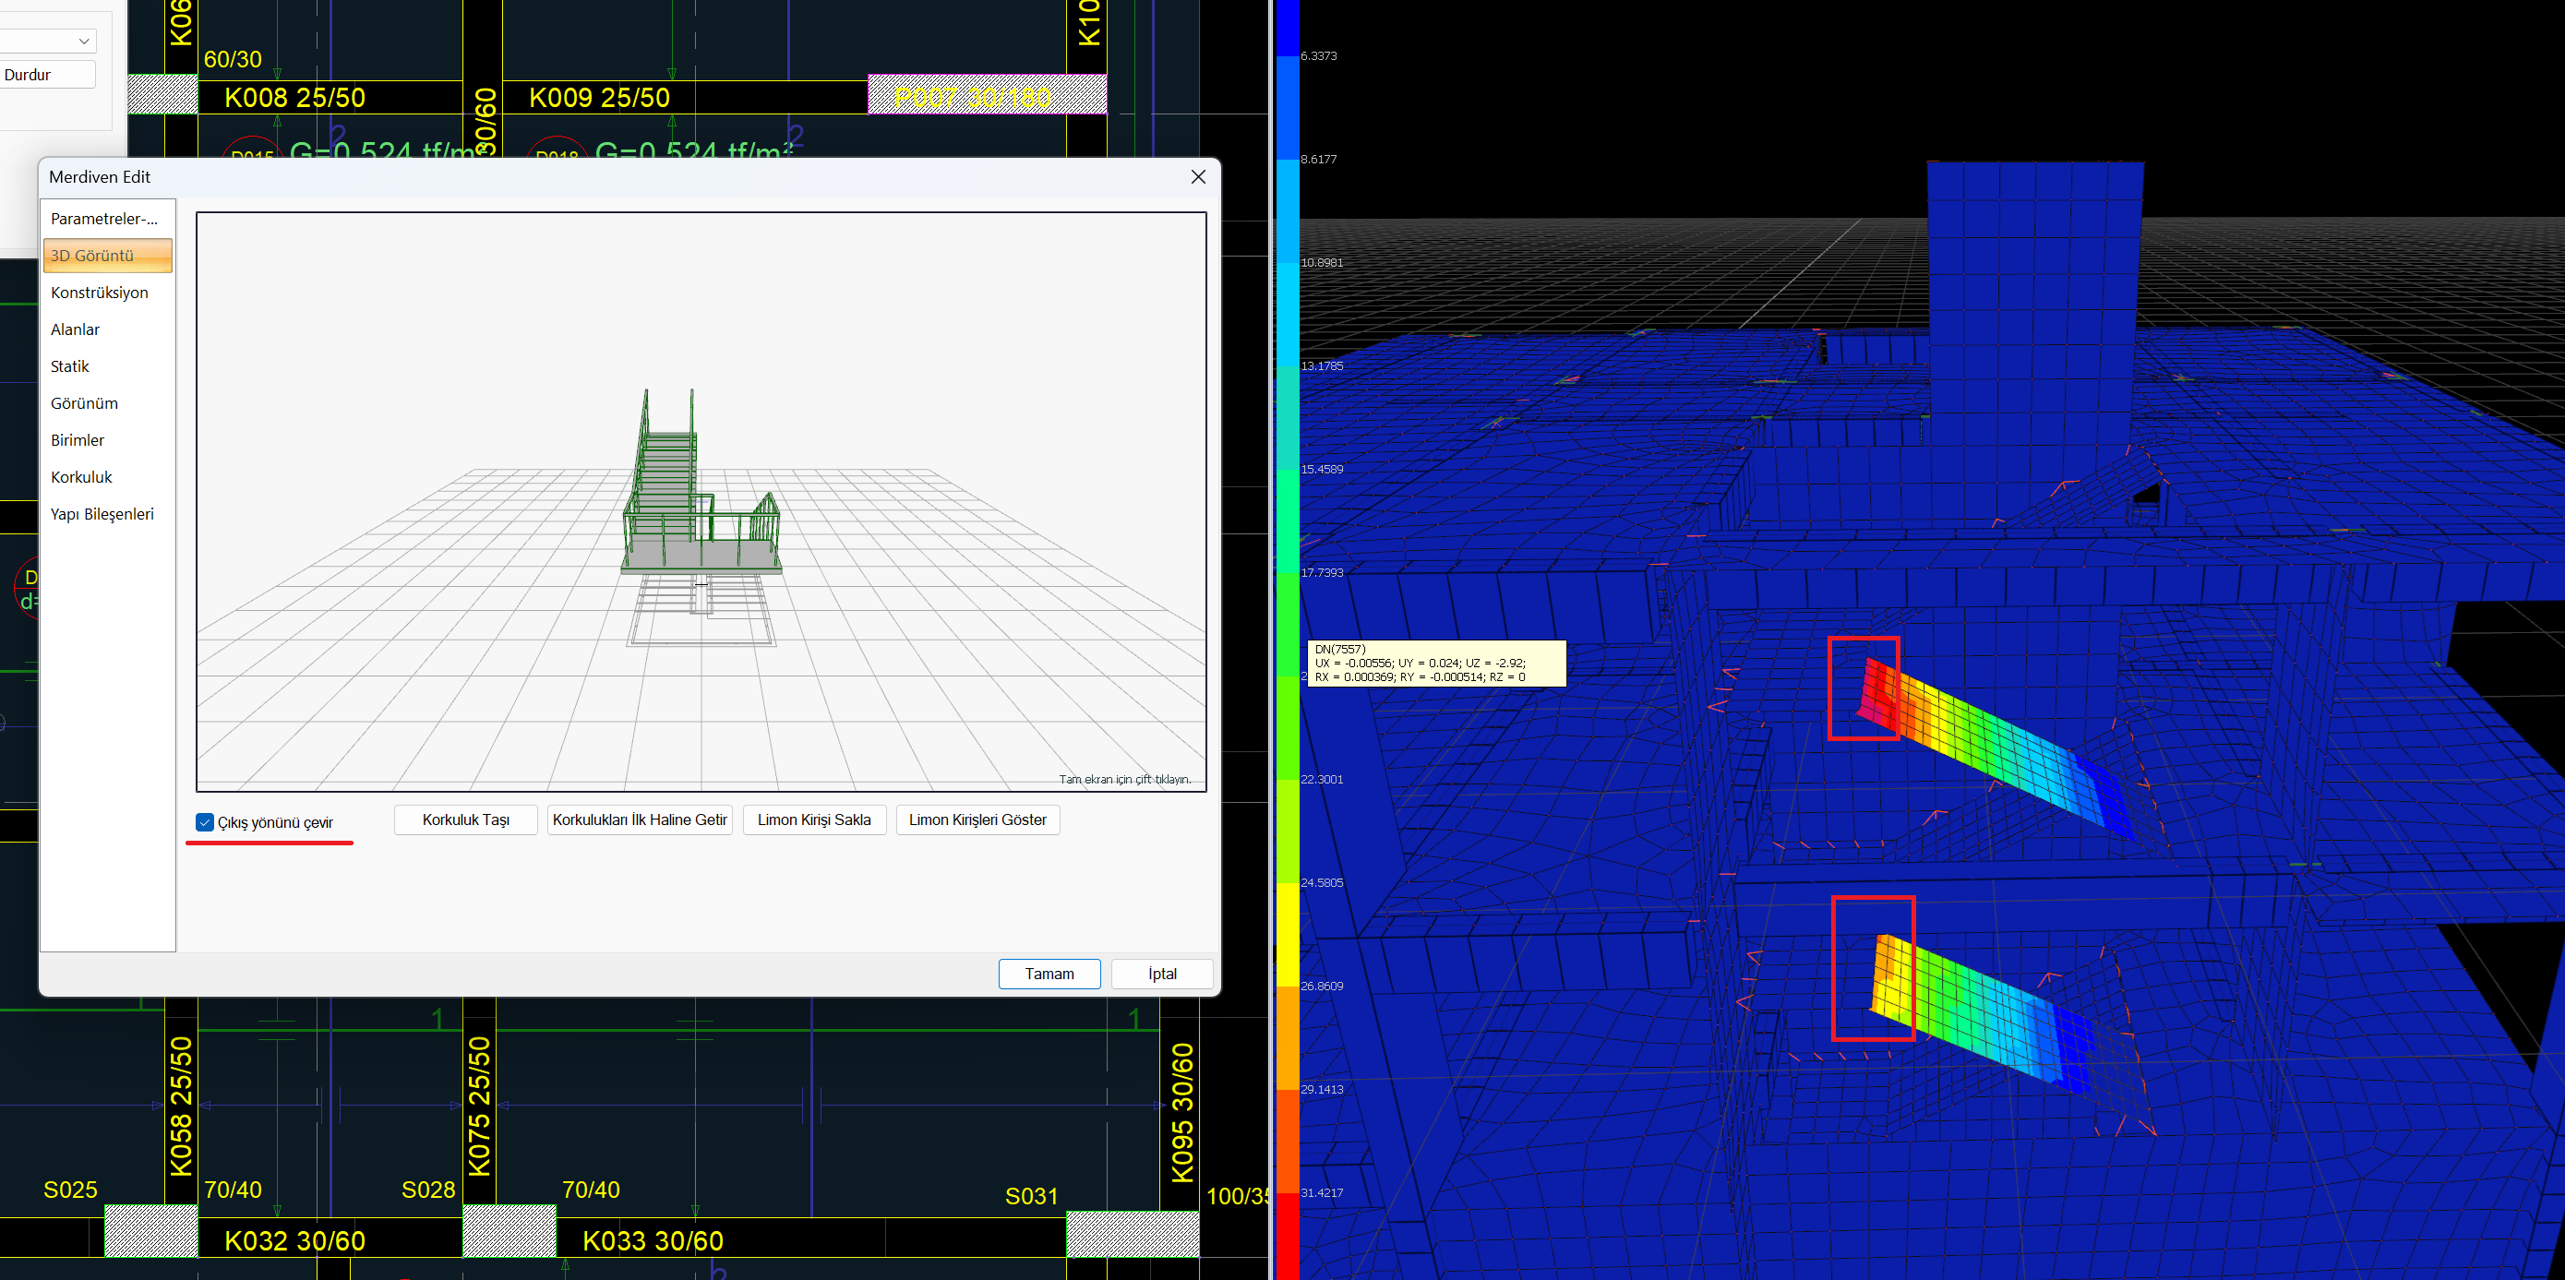Select the Birimler tab

(108, 440)
